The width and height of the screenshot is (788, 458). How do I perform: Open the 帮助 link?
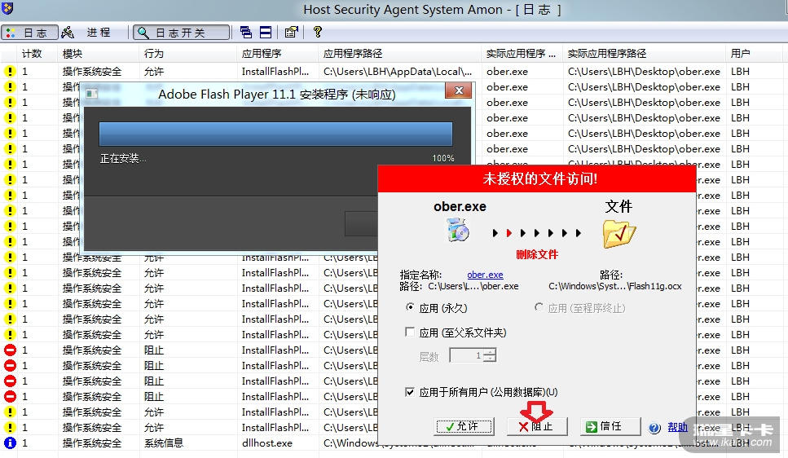(x=677, y=427)
